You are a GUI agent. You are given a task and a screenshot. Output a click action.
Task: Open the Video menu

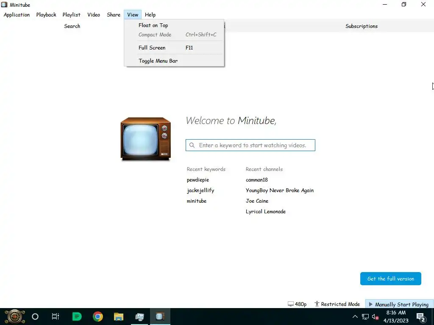(x=94, y=15)
